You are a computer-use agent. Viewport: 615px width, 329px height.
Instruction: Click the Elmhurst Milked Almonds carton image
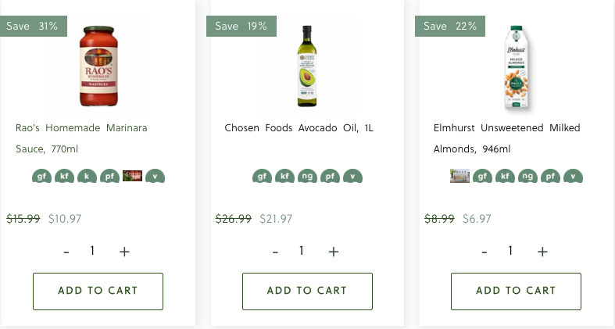515,67
